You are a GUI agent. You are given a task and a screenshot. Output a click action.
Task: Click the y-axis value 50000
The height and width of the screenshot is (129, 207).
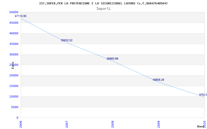tap(14, 12)
